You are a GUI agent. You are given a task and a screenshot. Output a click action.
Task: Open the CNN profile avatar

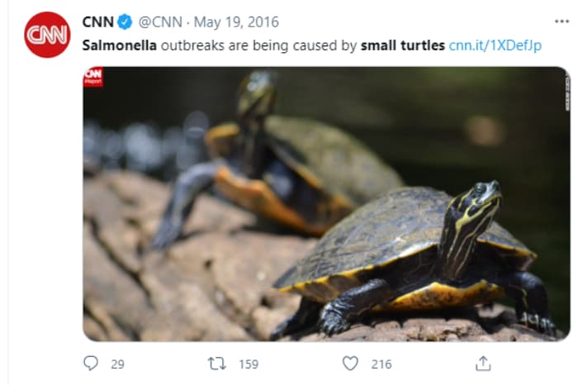pyautogui.click(x=47, y=35)
